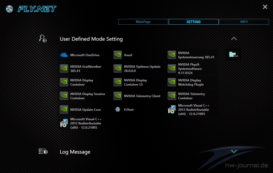Image resolution: width=273 pixels, height=173 pixels.
Task: Click the NVIDIA Telemetry Container icon
Action: (172, 96)
